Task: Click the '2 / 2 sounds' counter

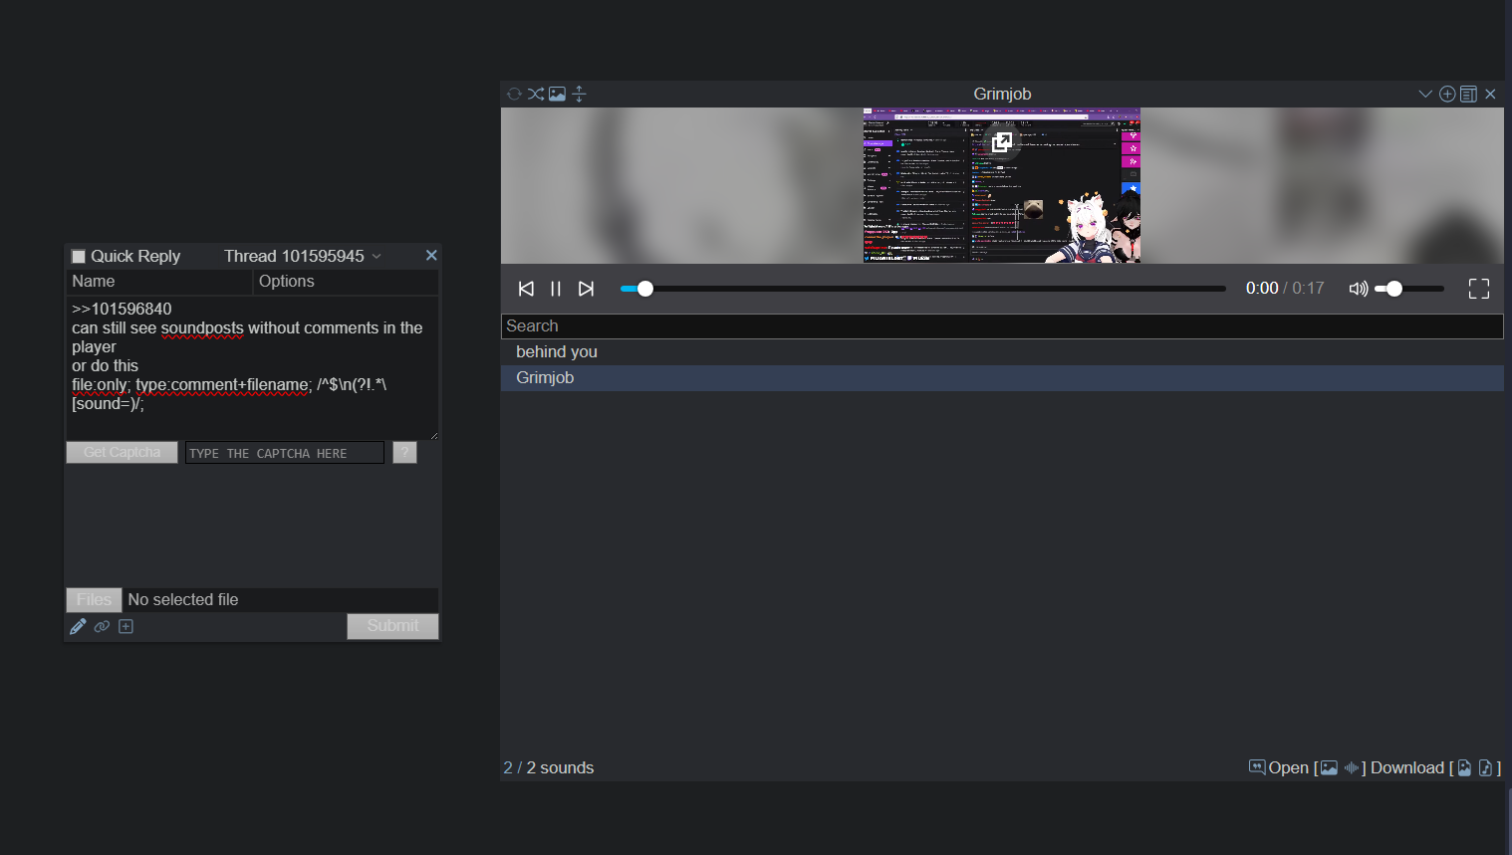Action: pyautogui.click(x=548, y=767)
